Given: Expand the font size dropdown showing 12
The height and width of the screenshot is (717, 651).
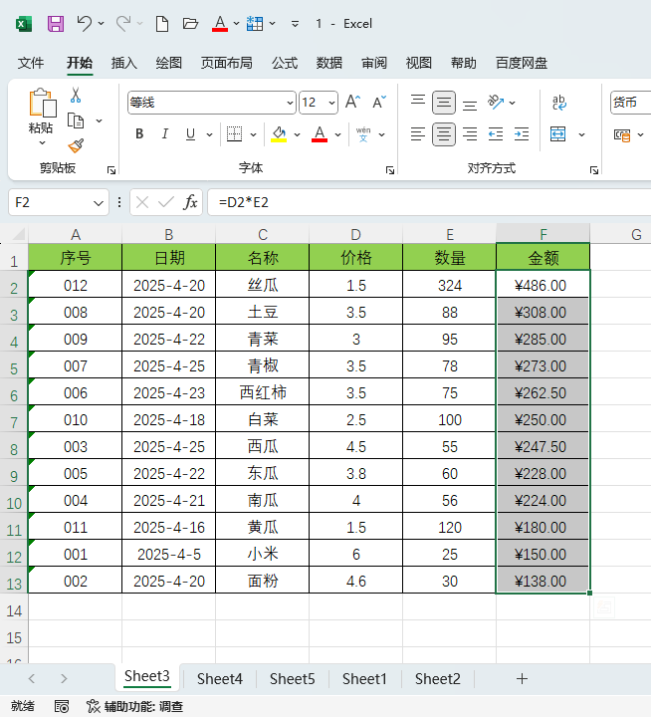Looking at the screenshot, I should pos(331,103).
